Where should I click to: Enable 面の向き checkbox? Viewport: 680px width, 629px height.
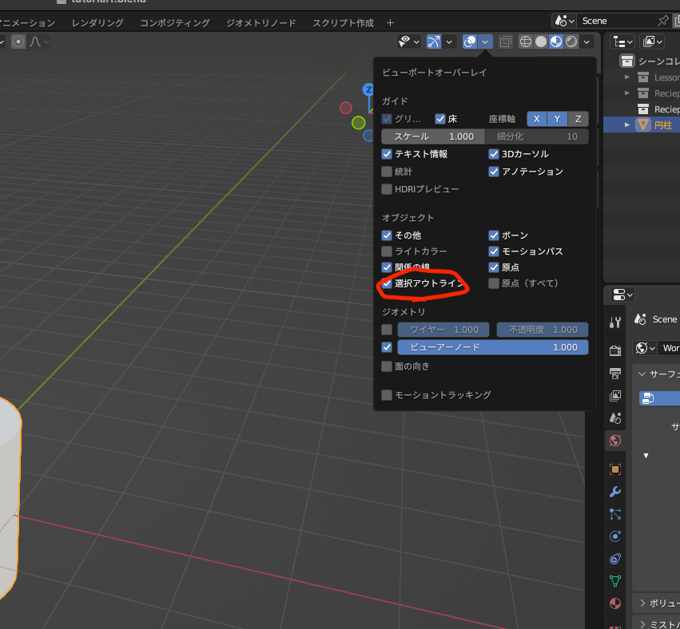[x=387, y=366]
